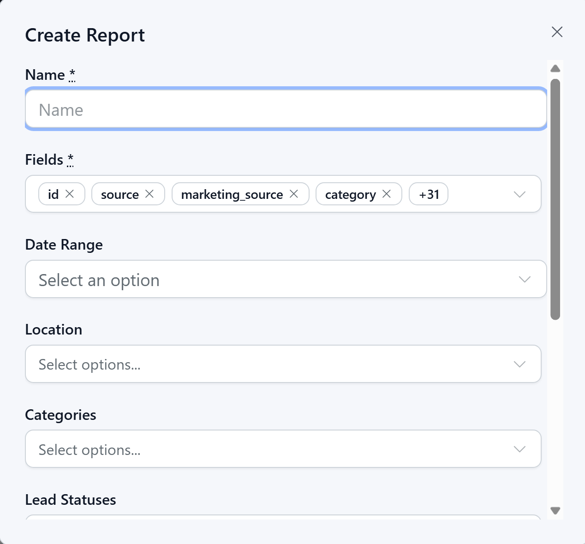Show the +31 hidden fields badge

[429, 194]
